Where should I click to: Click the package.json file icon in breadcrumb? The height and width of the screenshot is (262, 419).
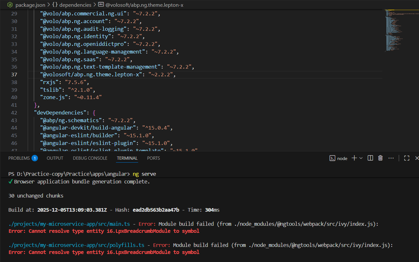click(x=10, y=5)
